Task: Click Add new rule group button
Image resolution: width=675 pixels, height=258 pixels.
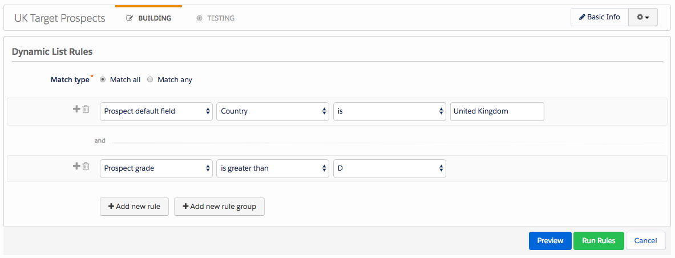Action: pos(219,206)
